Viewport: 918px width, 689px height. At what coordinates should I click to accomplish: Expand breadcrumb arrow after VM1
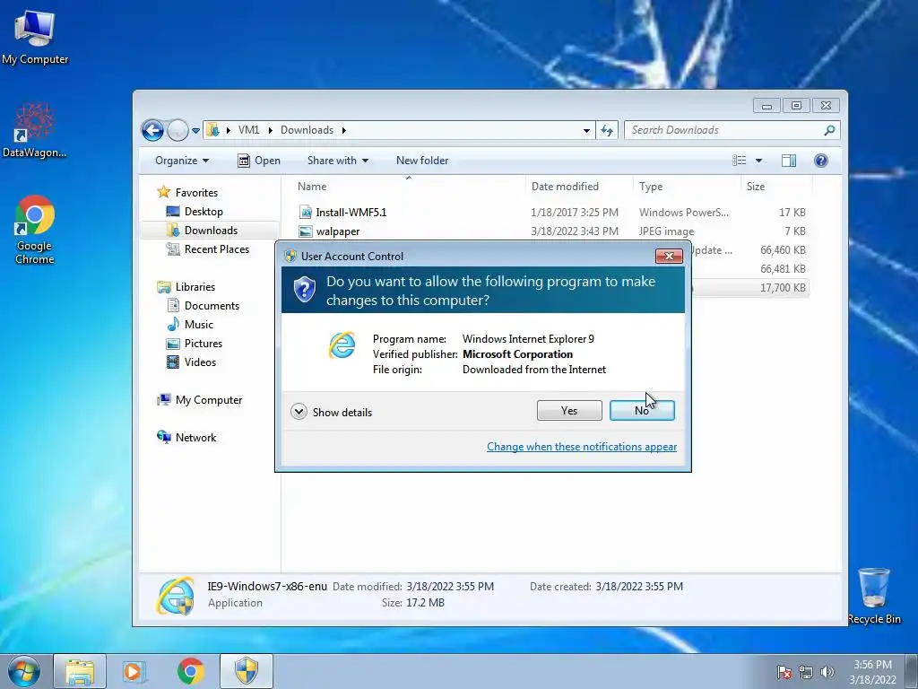click(x=271, y=130)
